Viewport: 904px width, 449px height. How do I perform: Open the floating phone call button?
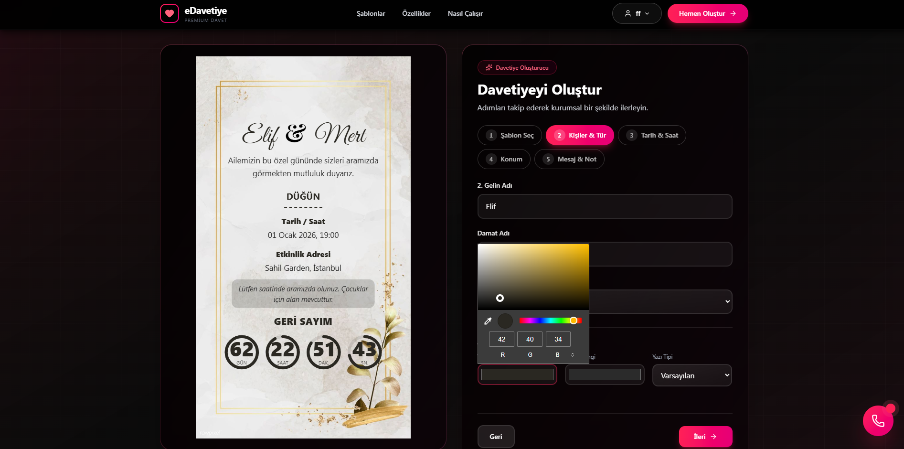coord(878,421)
